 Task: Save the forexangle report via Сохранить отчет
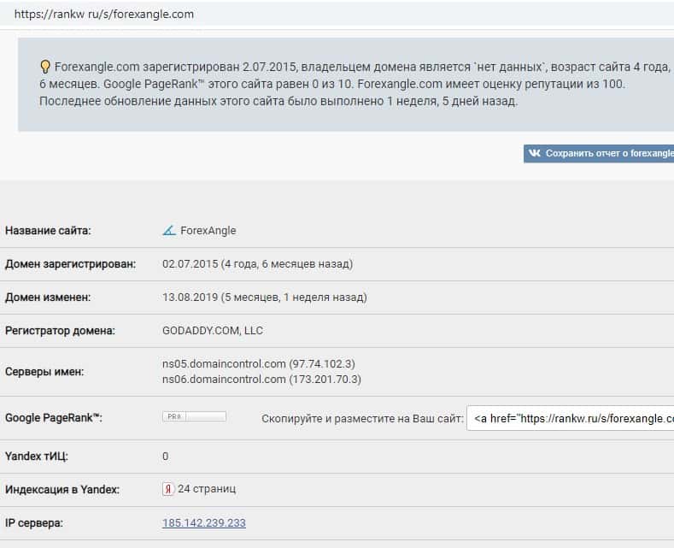pyautogui.click(x=608, y=153)
